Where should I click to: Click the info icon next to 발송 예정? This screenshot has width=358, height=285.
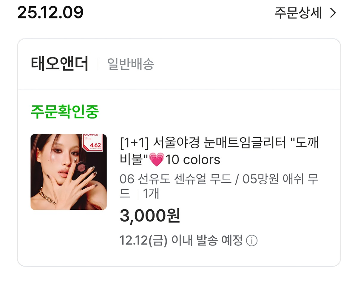coord(251,240)
